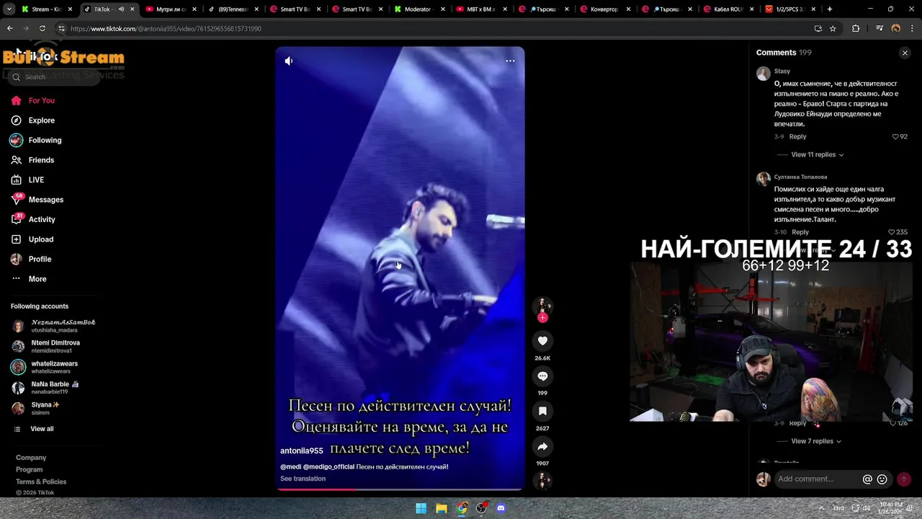Switch to the Мутри ли YouTube tab

[170, 9]
